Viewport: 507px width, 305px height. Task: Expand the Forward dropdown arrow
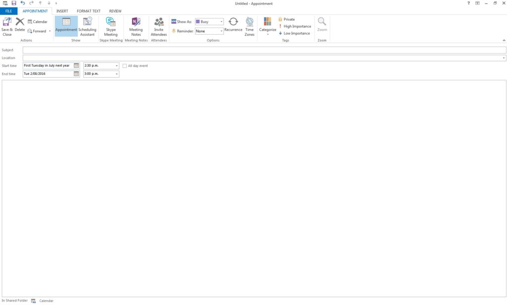pyautogui.click(x=50, y=31)
